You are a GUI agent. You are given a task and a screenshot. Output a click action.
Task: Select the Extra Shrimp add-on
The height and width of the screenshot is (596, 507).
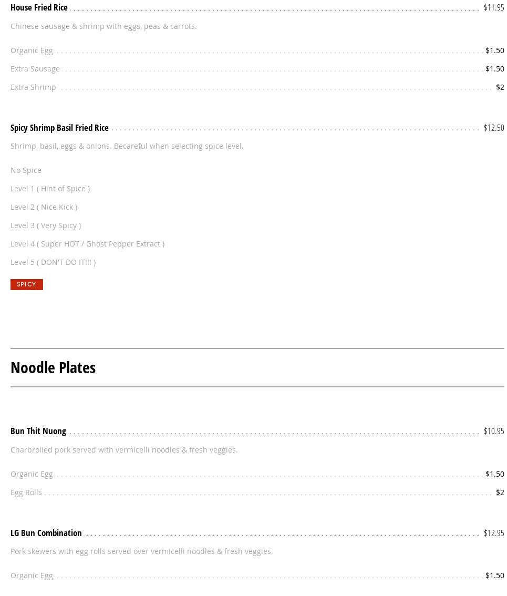point(33,87)
